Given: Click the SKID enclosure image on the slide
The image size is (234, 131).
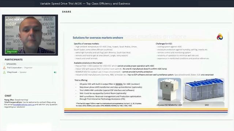Looking at the screenshot, I should click(x=204, y=90).
